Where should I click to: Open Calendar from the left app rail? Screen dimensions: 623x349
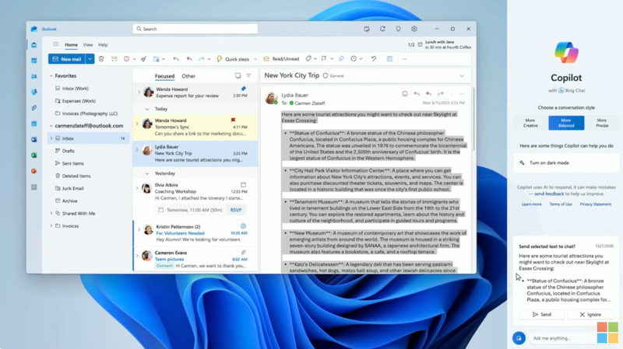click(34, 61)
